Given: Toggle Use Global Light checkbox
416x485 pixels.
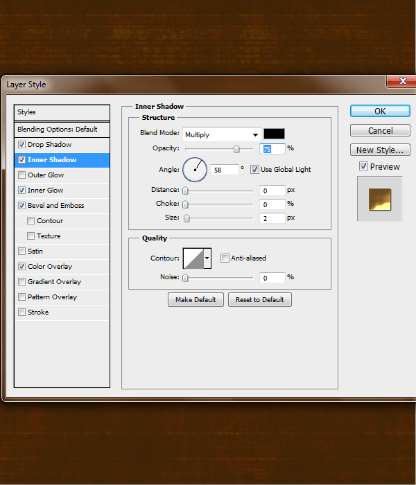Looking at the screenshot, I should click(x=254, y=170).
